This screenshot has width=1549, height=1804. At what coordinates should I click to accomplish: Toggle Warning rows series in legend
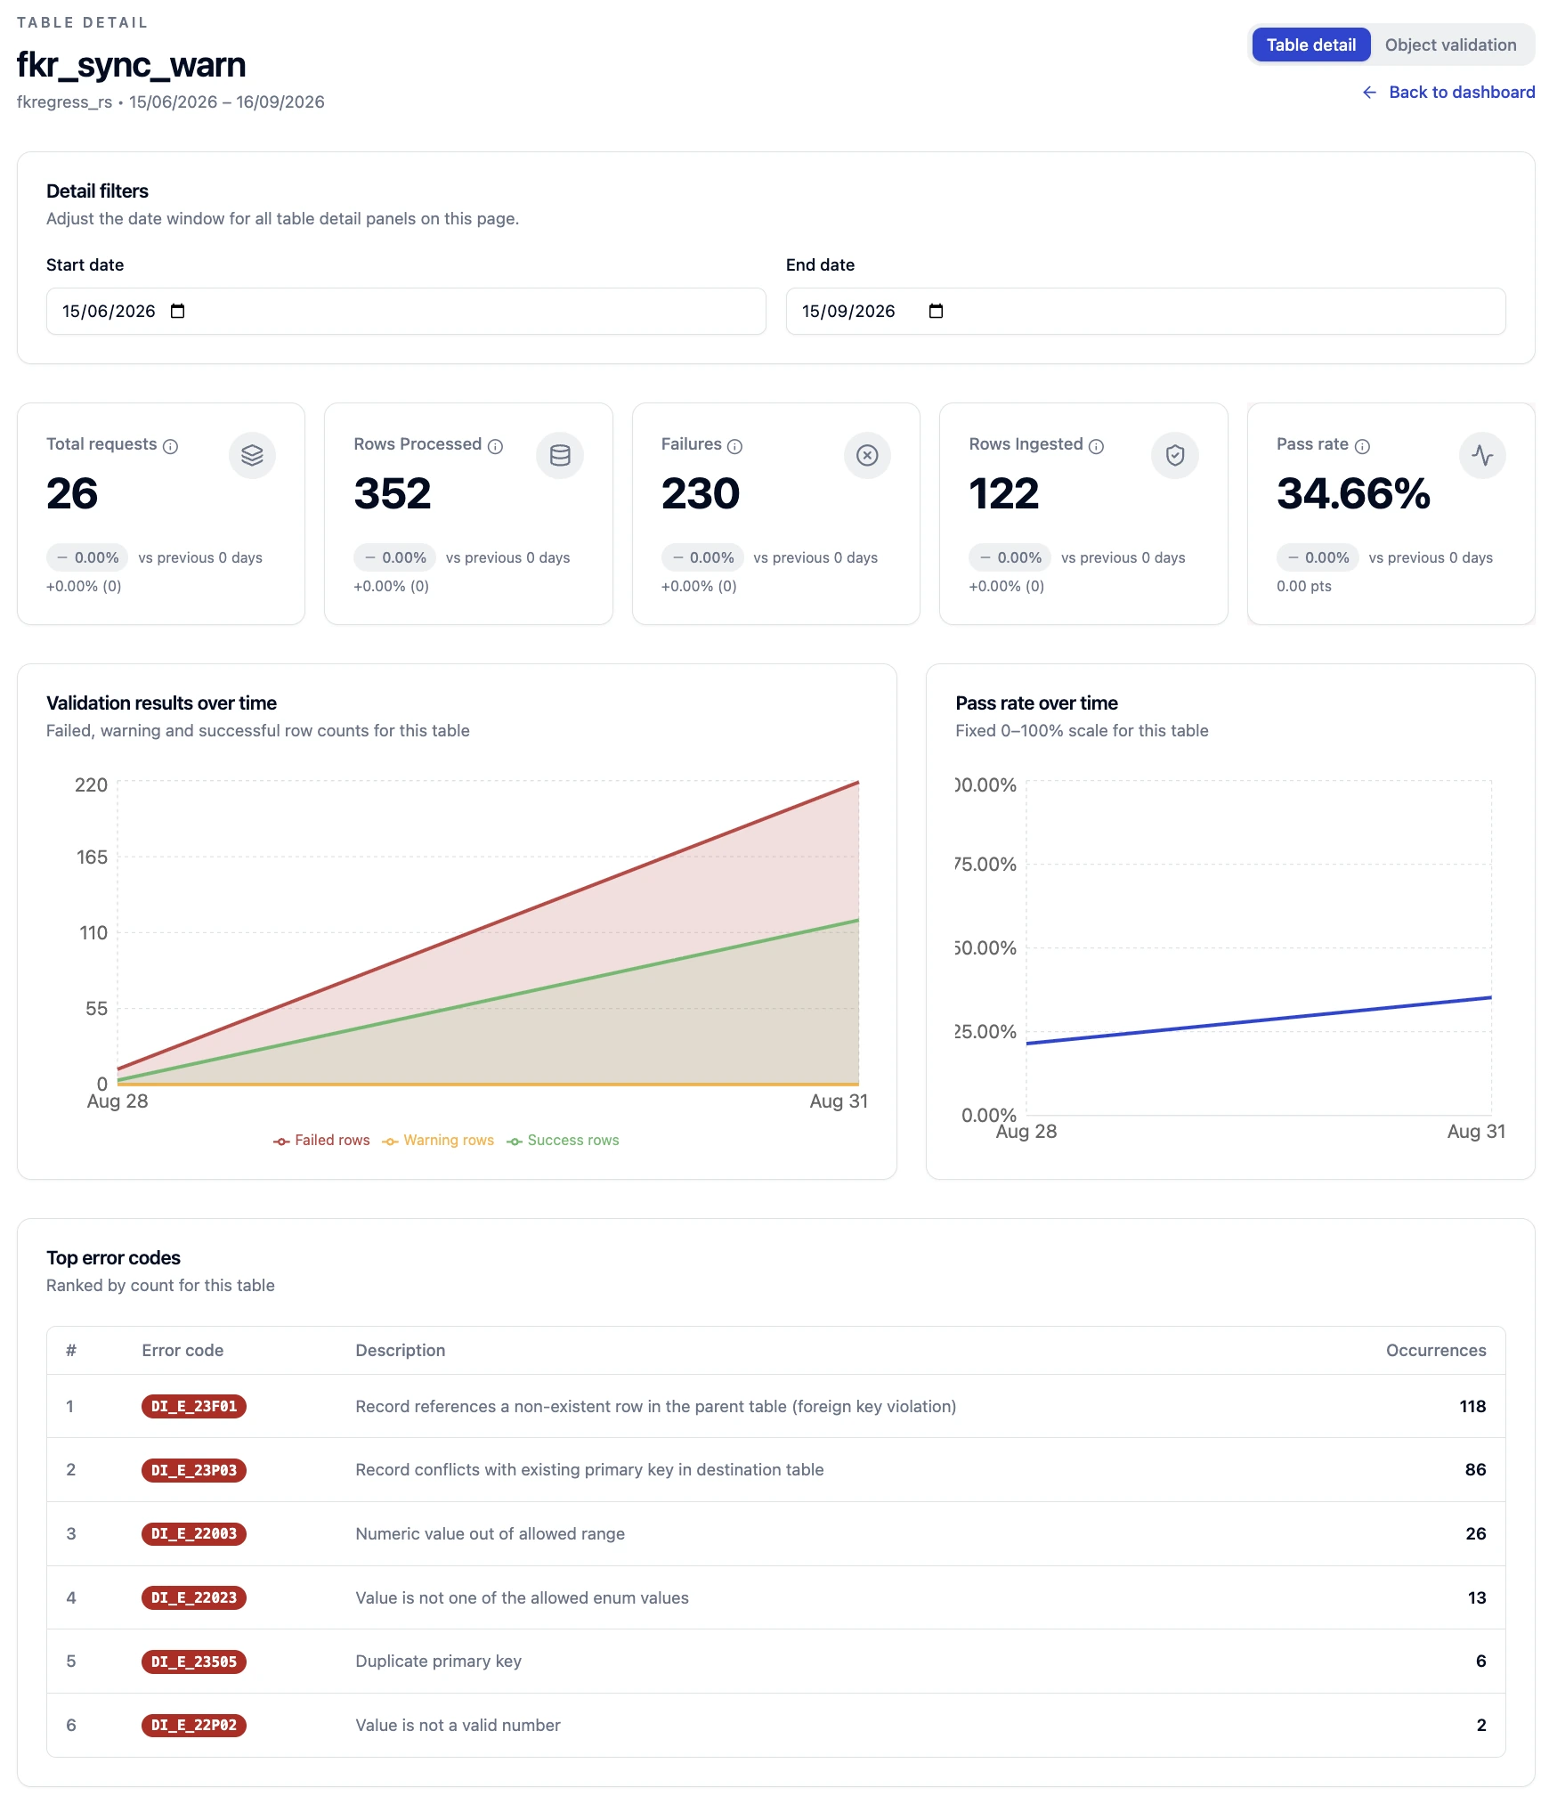(438, 1141)
